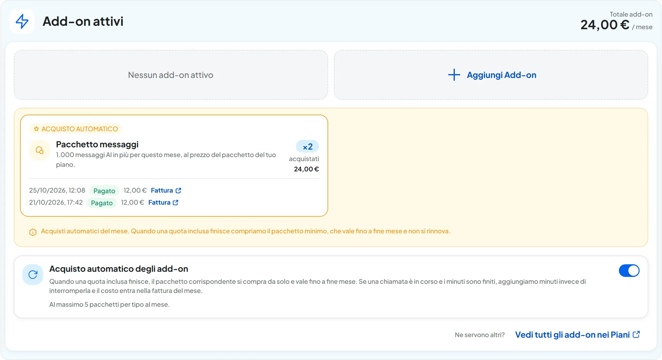Screen dimensions: 662x360
Task: Open Fattura link for 25/10/2026, 12:08
Action: (x=166, y=191)
